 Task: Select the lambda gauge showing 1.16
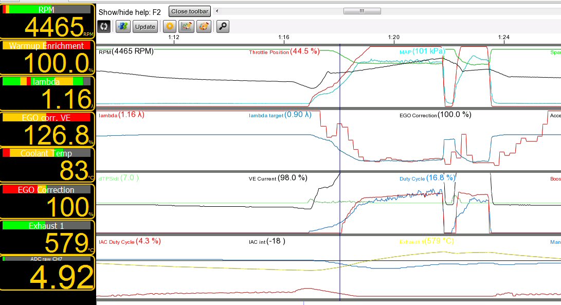tap(47, 93)
